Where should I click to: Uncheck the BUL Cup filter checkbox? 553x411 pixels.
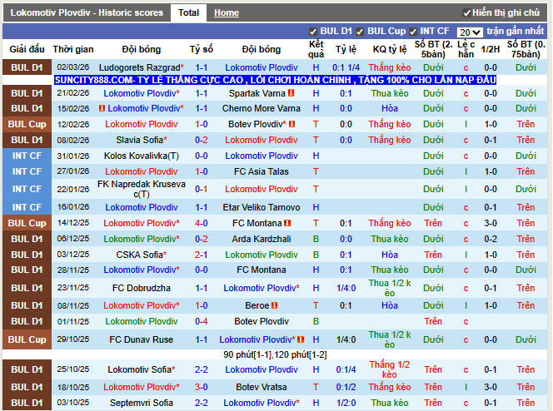[360, 32]
